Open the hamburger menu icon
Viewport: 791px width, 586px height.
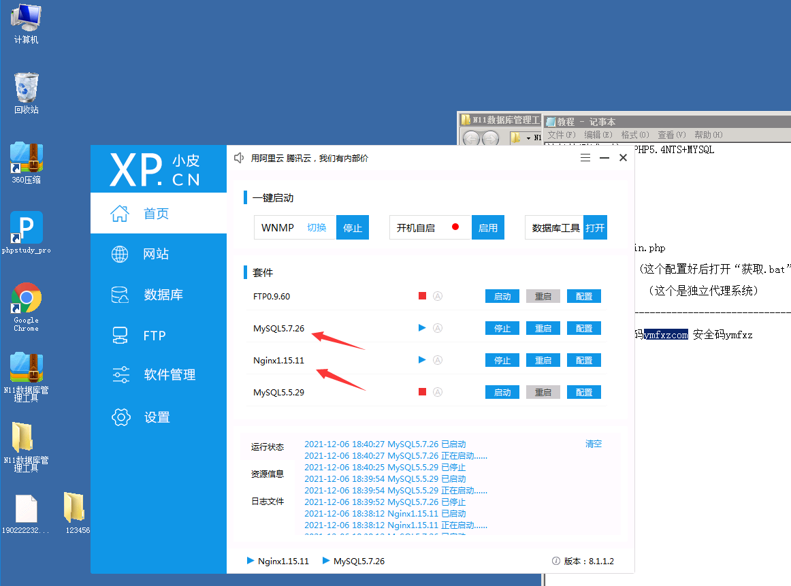click(x=585, y=158)
